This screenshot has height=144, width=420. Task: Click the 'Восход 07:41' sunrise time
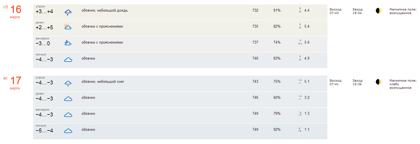(335, 82)
